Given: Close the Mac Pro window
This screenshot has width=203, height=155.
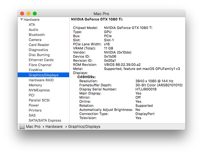Looking at the screenshot, I should (x=22, y=14).
